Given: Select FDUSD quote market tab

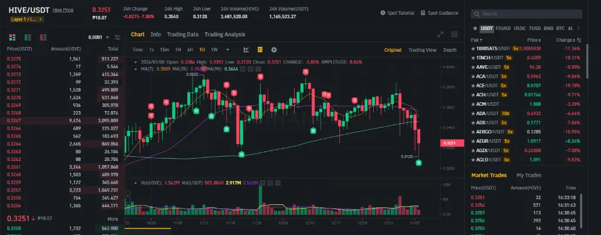Looking at the screenshot, I should pyautogui.click(x=503, y=28).
